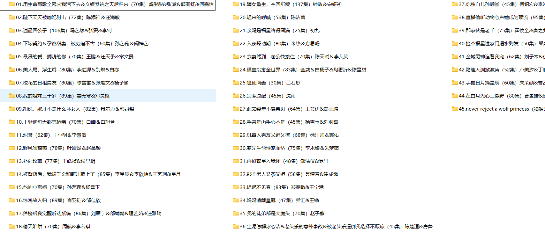Select the folder name 04.下嫁契约＆孕逃甜妻
The height and width of the screenshot is (233, 545).
(x=42, y=43)
